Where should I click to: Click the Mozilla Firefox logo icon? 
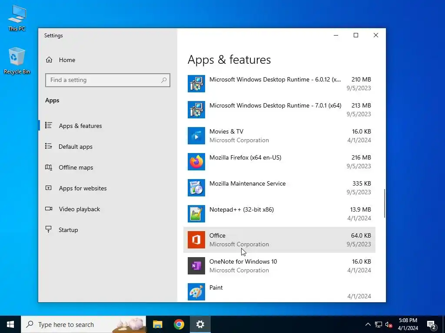(x=196, y=162)
